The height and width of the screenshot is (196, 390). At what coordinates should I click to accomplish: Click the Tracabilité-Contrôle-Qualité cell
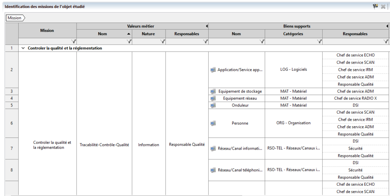(x=104, y=145)
